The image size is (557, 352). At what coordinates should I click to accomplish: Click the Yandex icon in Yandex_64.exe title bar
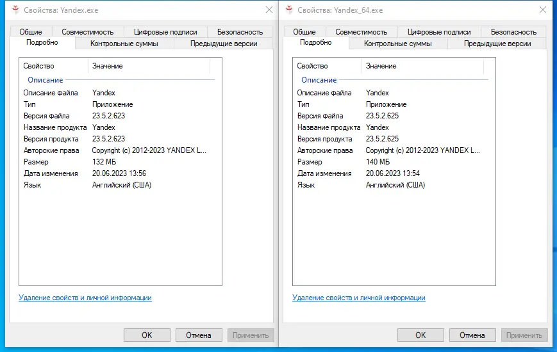[x=288, y=10]
